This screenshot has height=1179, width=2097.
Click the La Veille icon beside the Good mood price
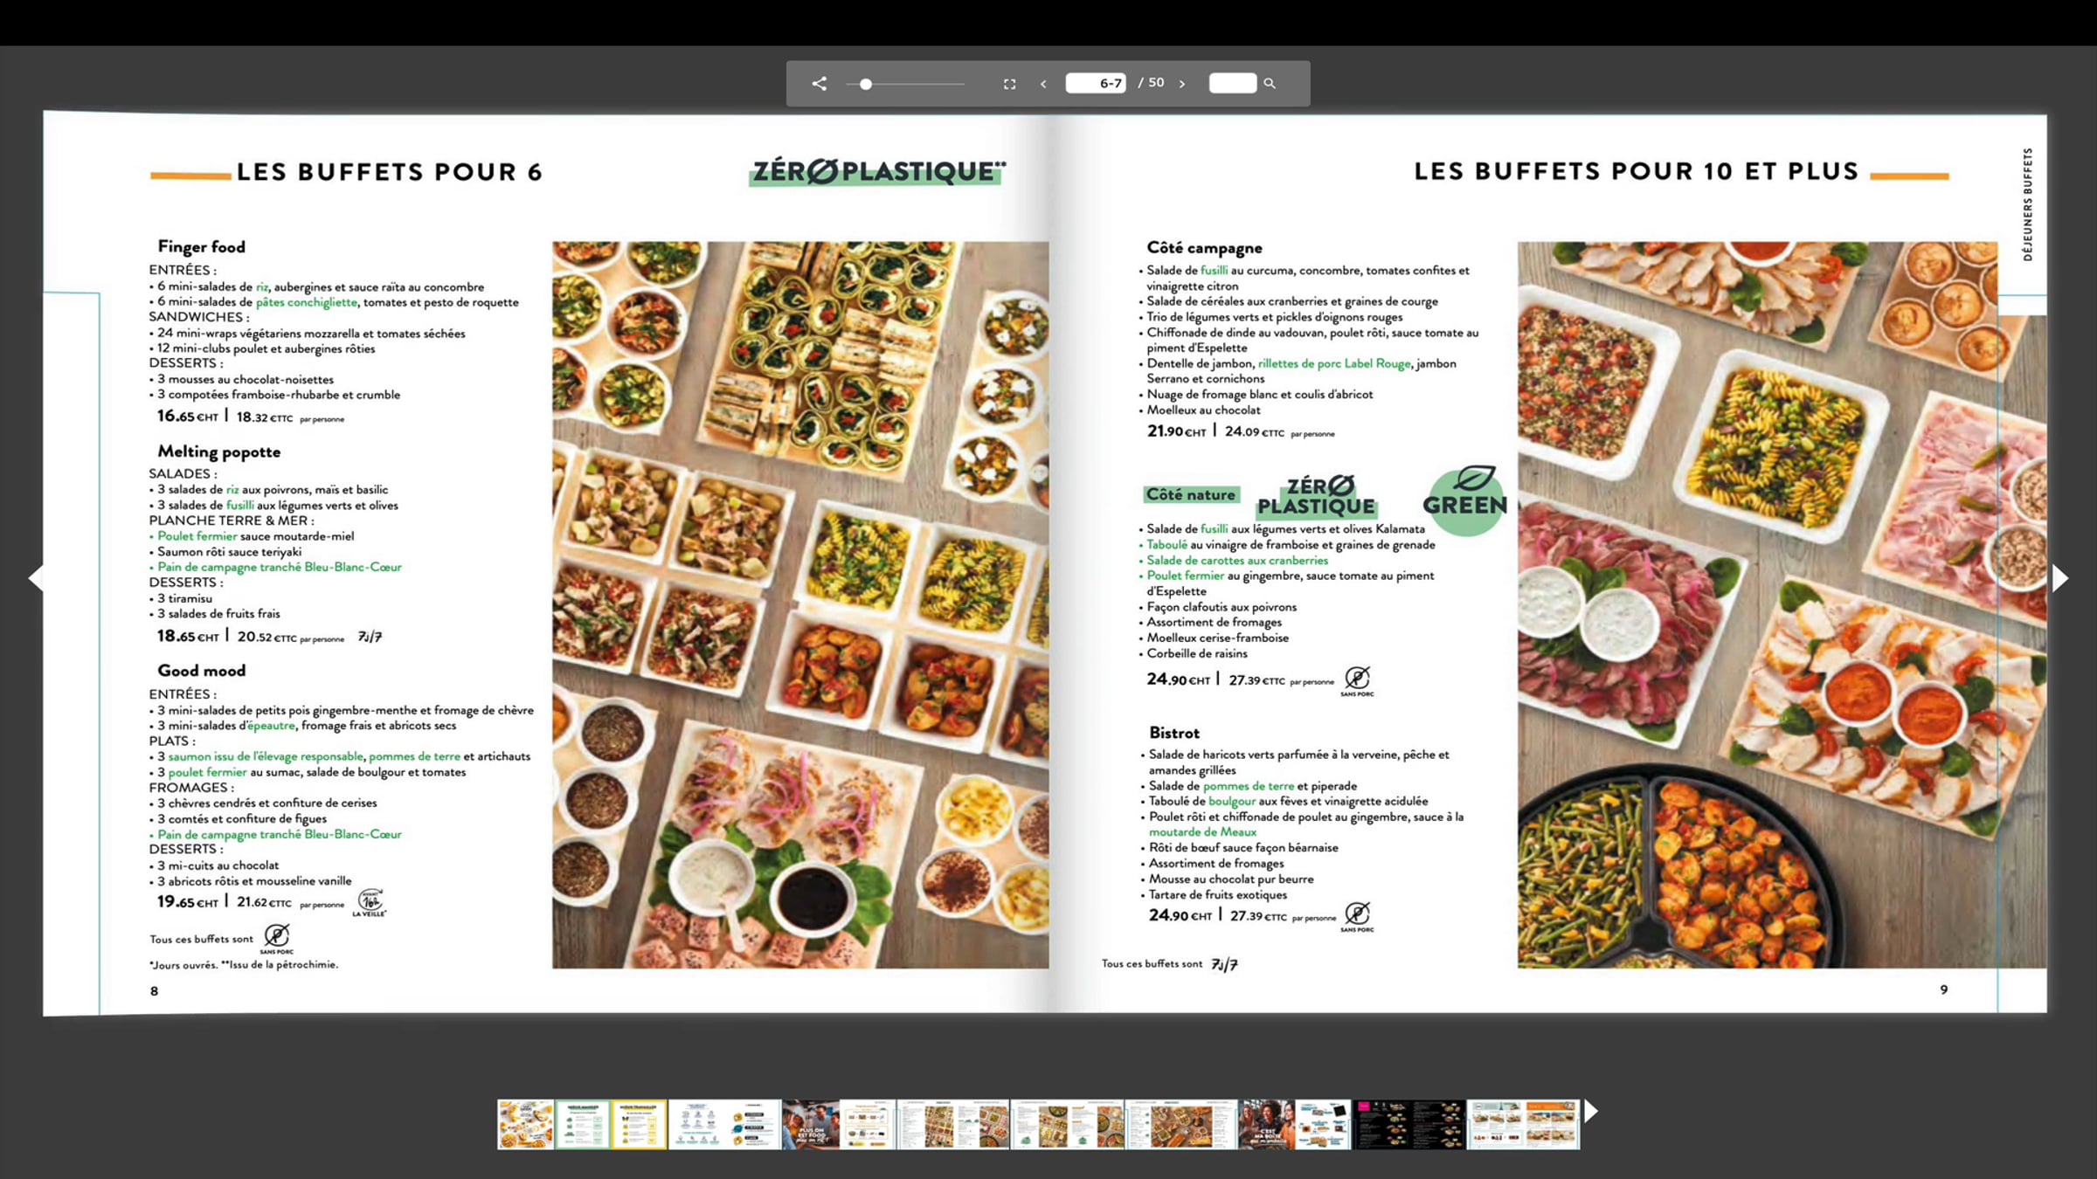pyautogui.click(x=370, y=902)
